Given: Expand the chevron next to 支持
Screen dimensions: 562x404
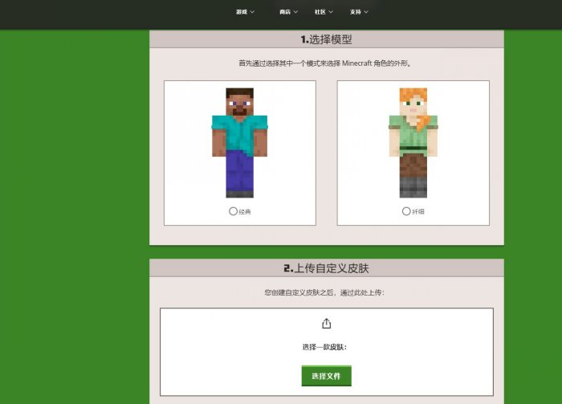Looking at the screenshot, I should click(367, 12).
